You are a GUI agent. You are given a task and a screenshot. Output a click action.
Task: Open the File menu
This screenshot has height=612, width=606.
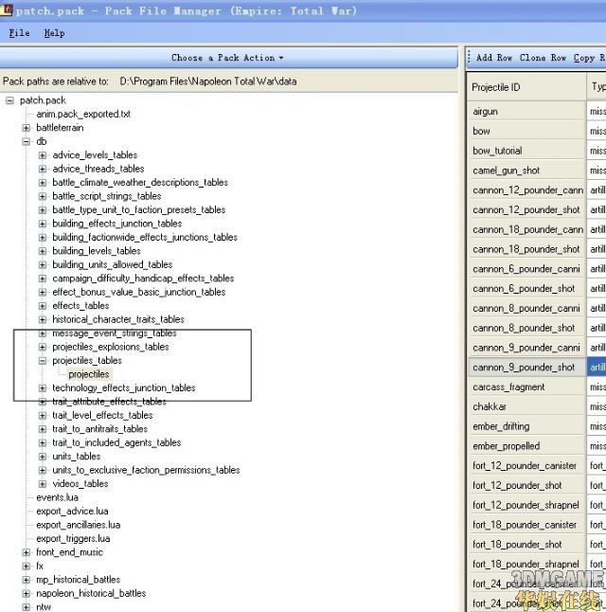tap(19, 33)
